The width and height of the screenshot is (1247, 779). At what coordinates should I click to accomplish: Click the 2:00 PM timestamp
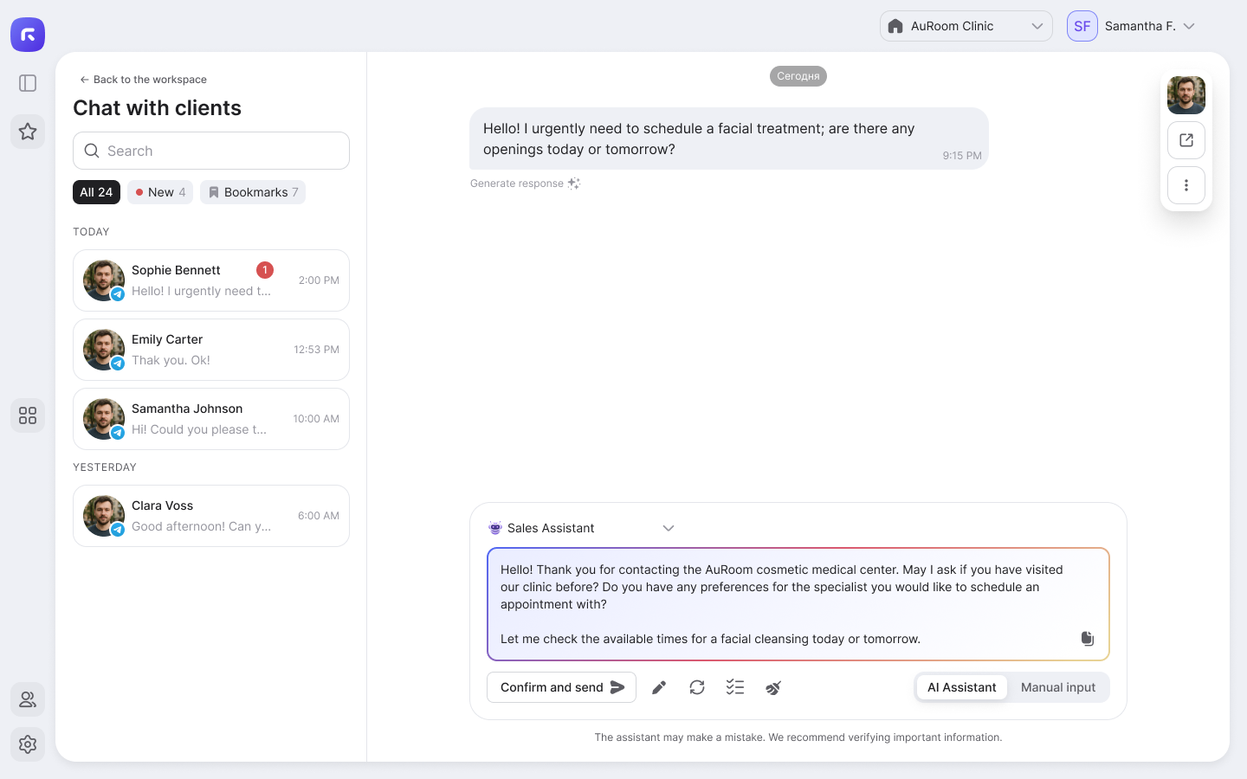tap(319, 280)
